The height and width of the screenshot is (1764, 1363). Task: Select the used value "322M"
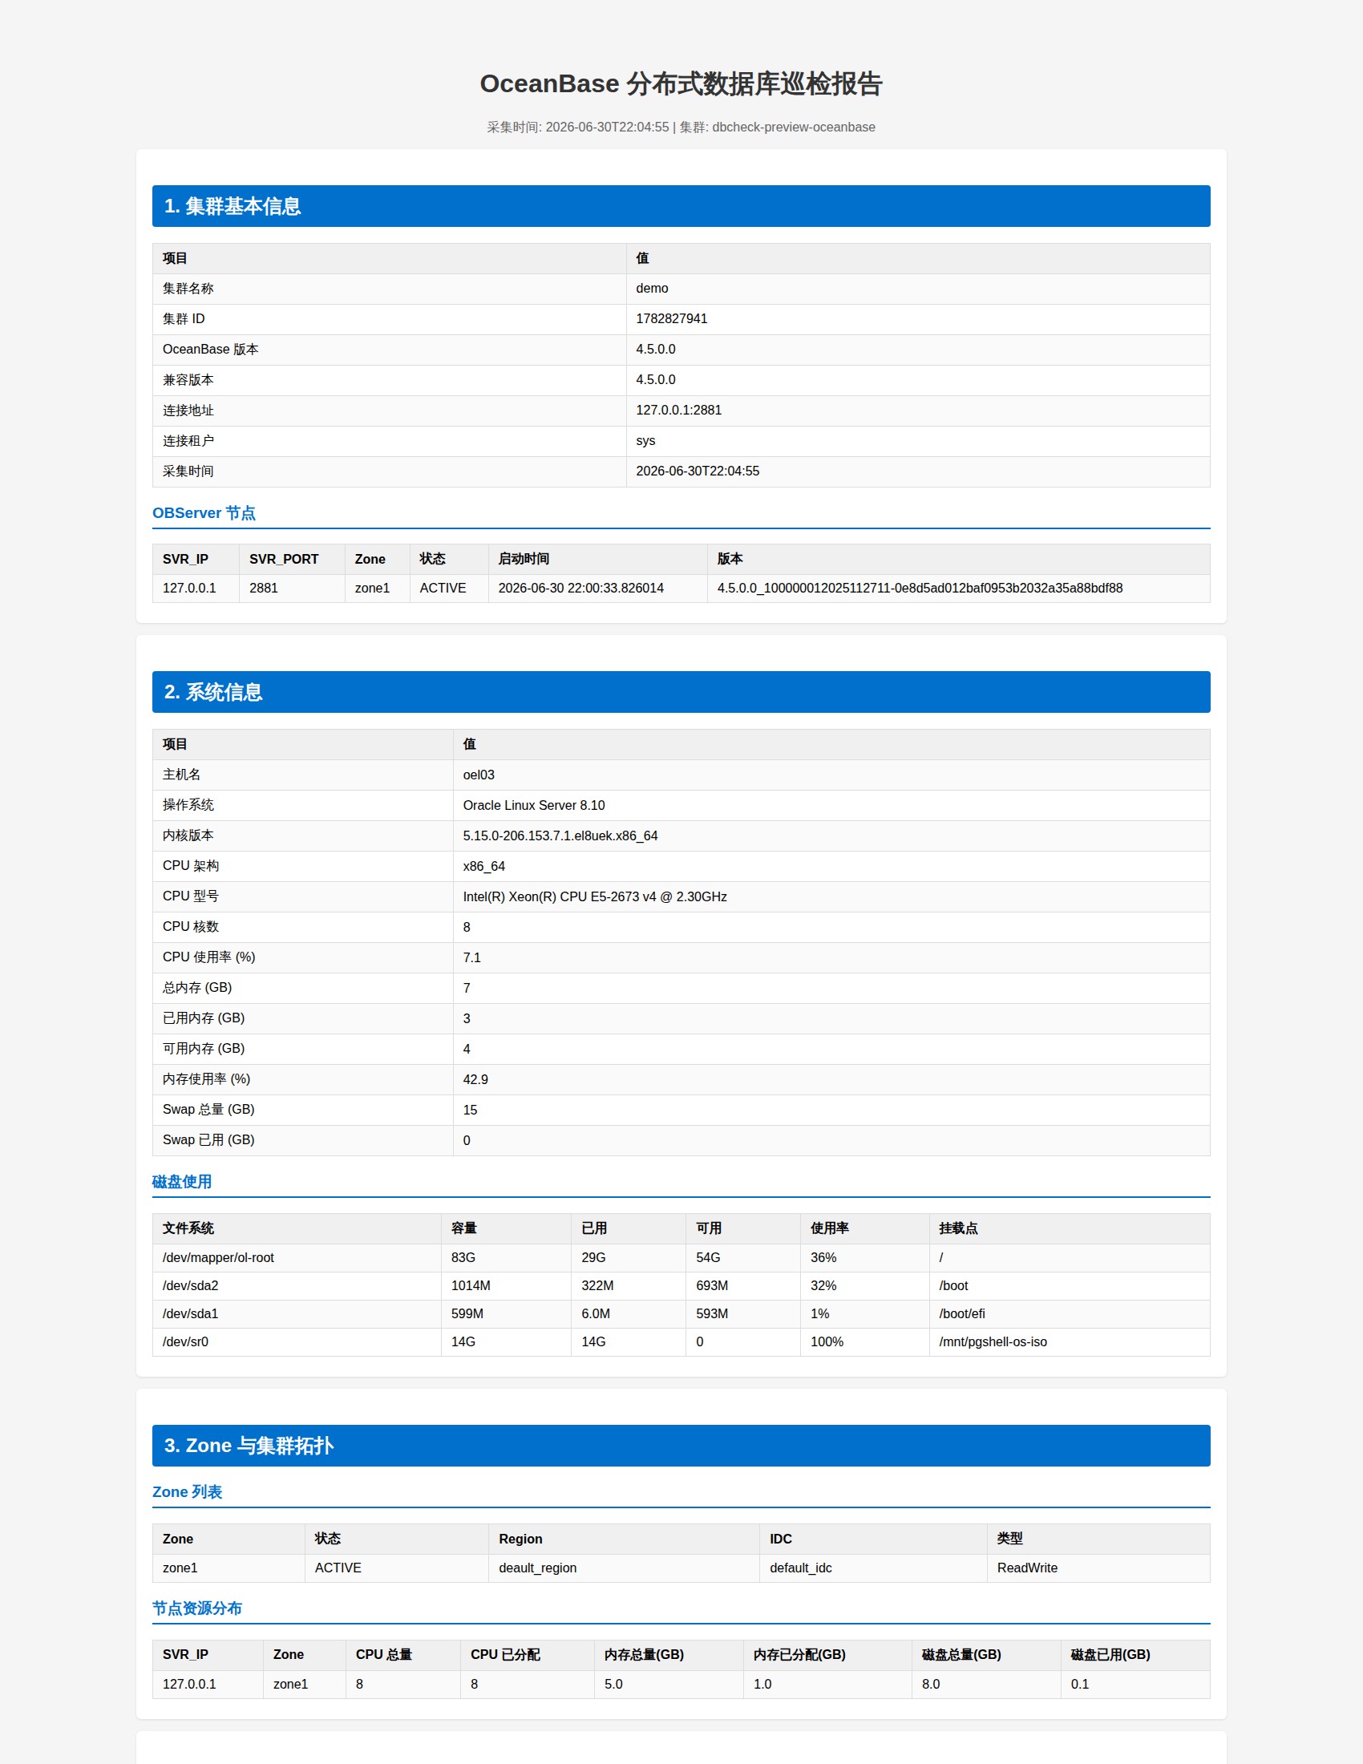597,1286
